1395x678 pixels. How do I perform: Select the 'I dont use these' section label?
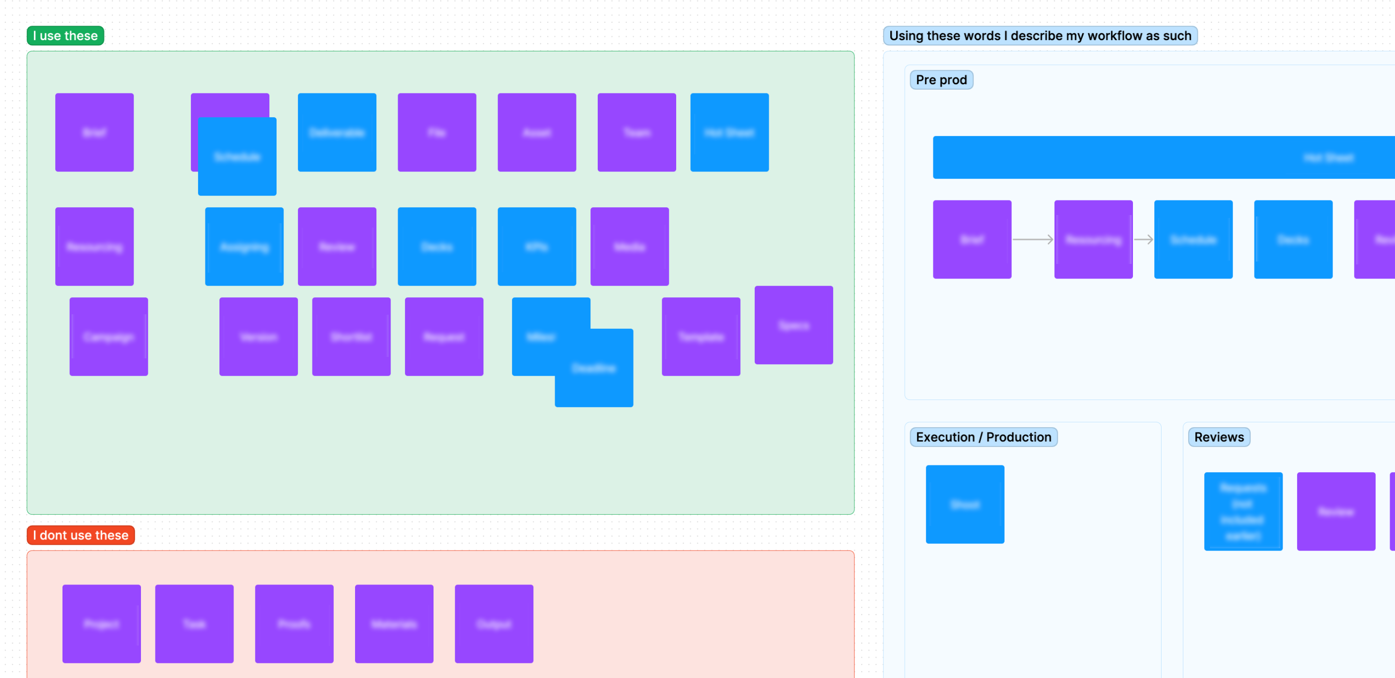pyautogui.click(x=80, y=535)
